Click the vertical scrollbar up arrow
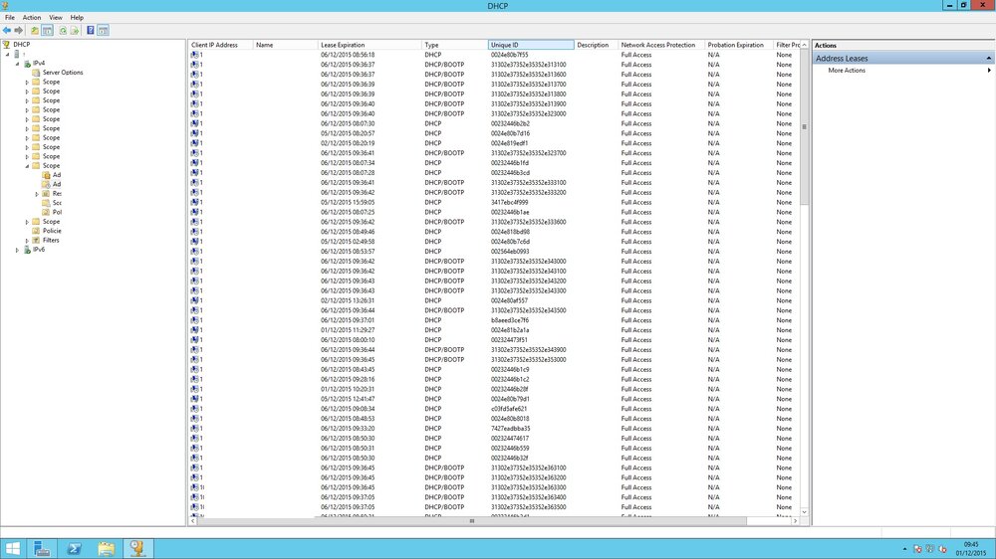The width and height of the screenshot is (996, 559). (x=804, y=45)
